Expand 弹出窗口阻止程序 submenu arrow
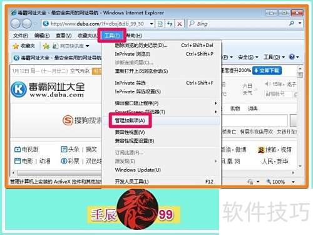Screen dimensions: 313x235 tap(216, 103)
